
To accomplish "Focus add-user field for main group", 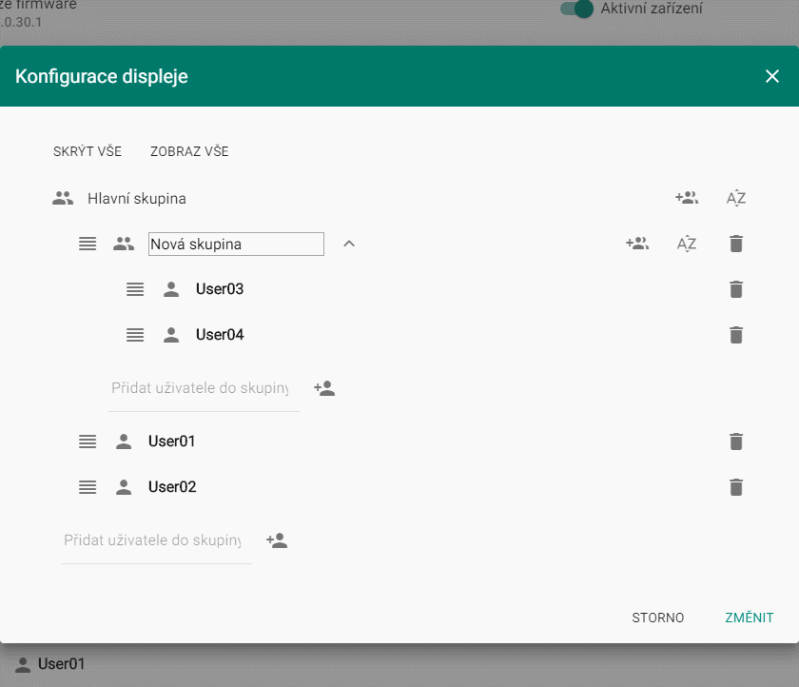I will pyautogui.click(x=156, y=540).
